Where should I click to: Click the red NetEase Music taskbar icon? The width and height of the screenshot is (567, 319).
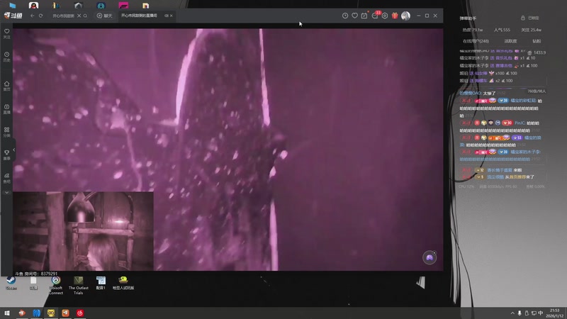[x=80, y=313]
